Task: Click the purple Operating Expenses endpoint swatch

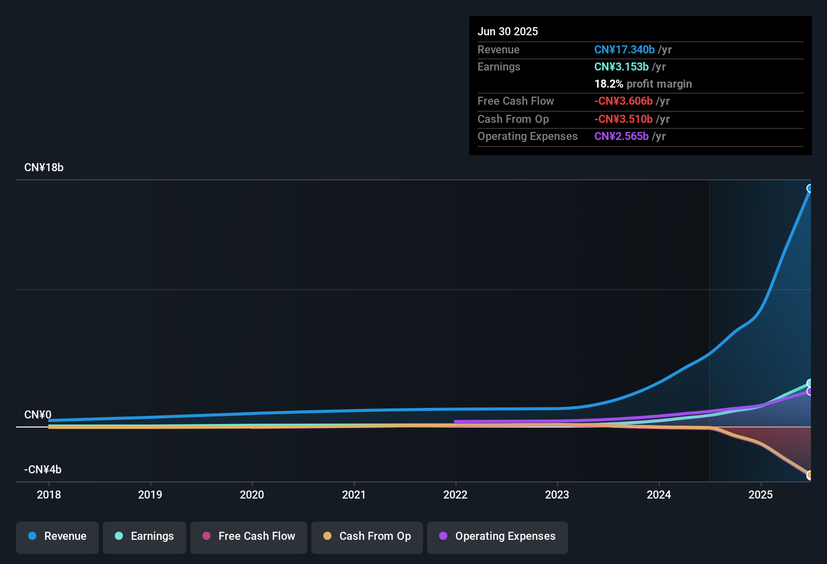Action: 810,391
